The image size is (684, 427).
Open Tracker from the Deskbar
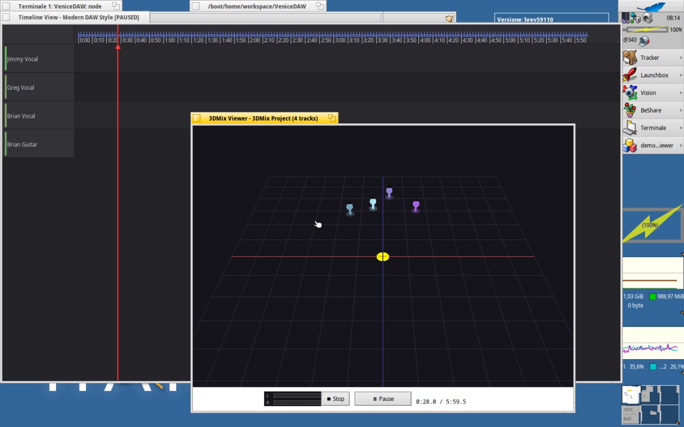[x=650, y=58]
